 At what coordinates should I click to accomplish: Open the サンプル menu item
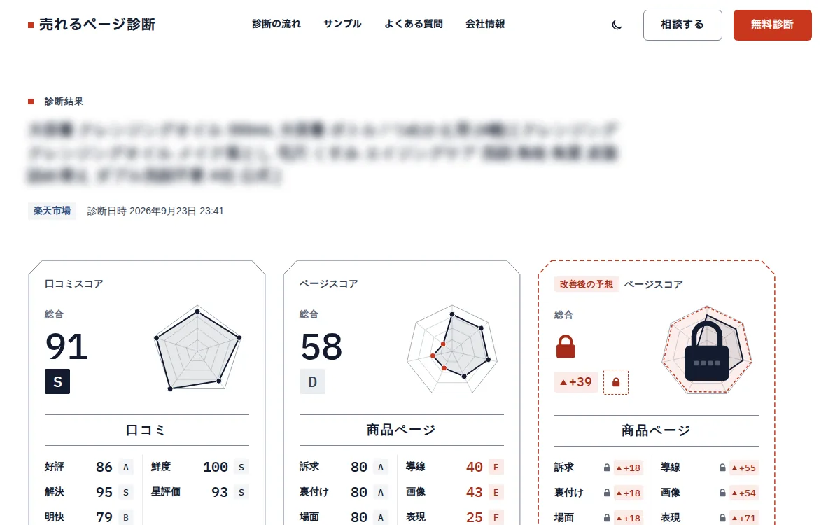[343, 24]
